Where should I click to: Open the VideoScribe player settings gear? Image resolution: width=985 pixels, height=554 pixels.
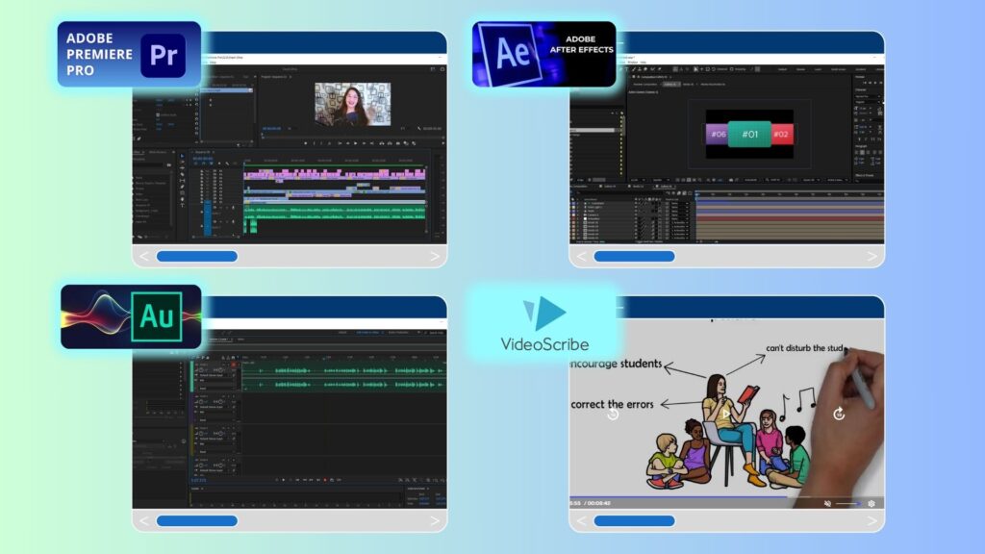[x=871, y=504]
